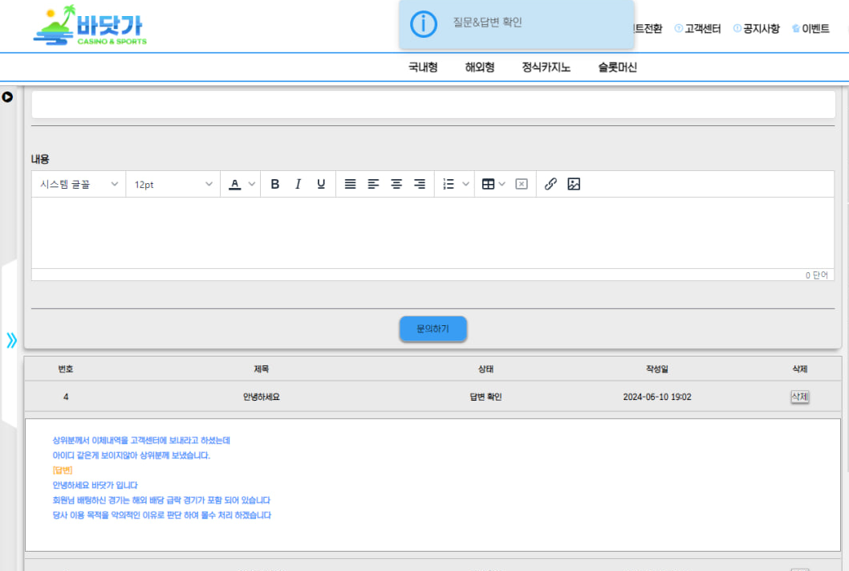This screenshot has width=849, height=571.
Task: Toggle underline text formatting
Action: 321,184
